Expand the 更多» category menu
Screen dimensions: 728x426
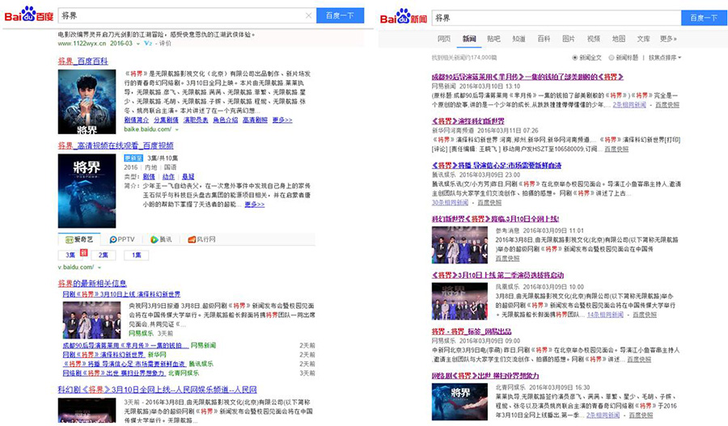point(667,38)
